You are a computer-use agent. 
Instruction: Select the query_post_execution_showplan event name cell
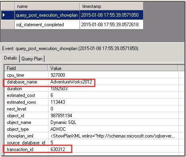click(x=47, y=15)
